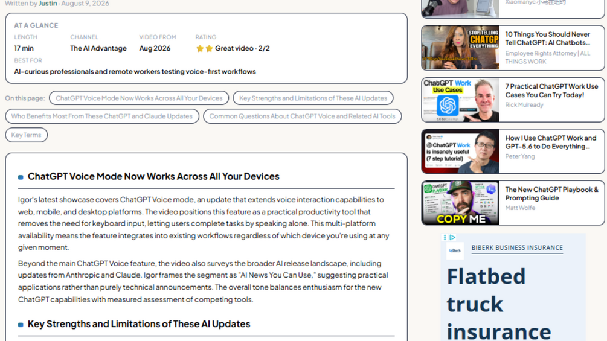Jump to Common Questions About ChatGPT Voice
607x341 pixels.
302,116
